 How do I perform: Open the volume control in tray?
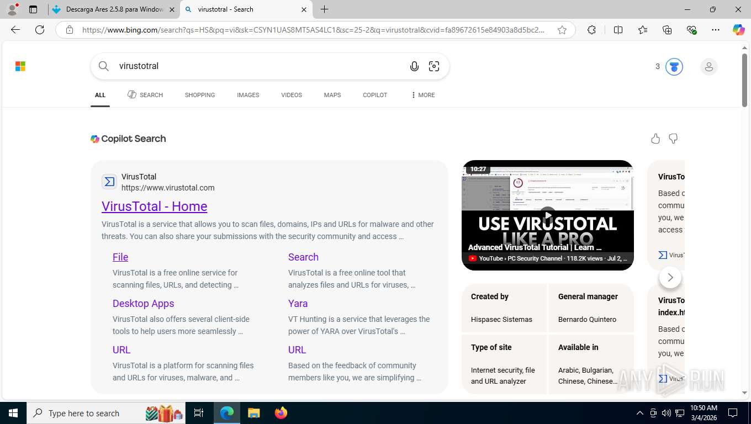[x=666, y=413]
